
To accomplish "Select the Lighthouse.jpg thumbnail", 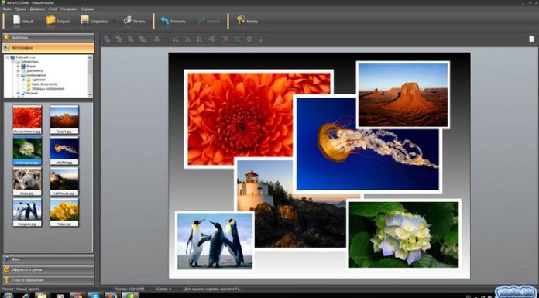I will click(x=64, y=181).
